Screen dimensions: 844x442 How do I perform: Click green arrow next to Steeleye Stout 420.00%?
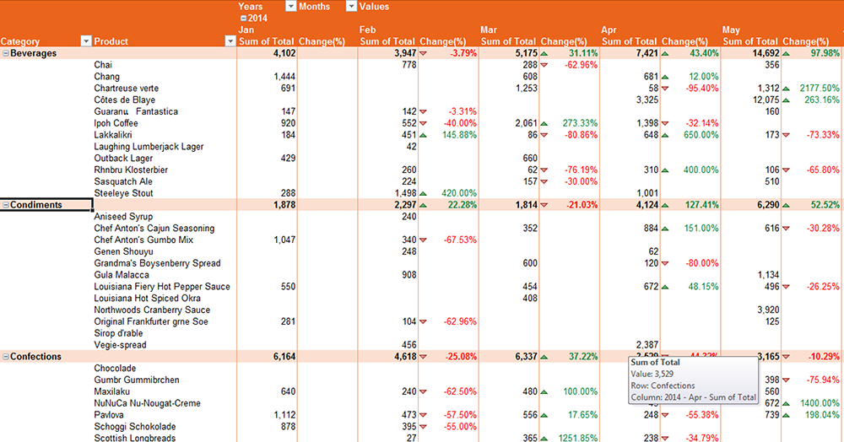[x=424, y=193]
